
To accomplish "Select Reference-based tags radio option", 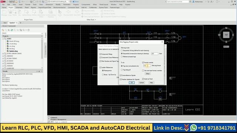I will click(x=122, y=57).
